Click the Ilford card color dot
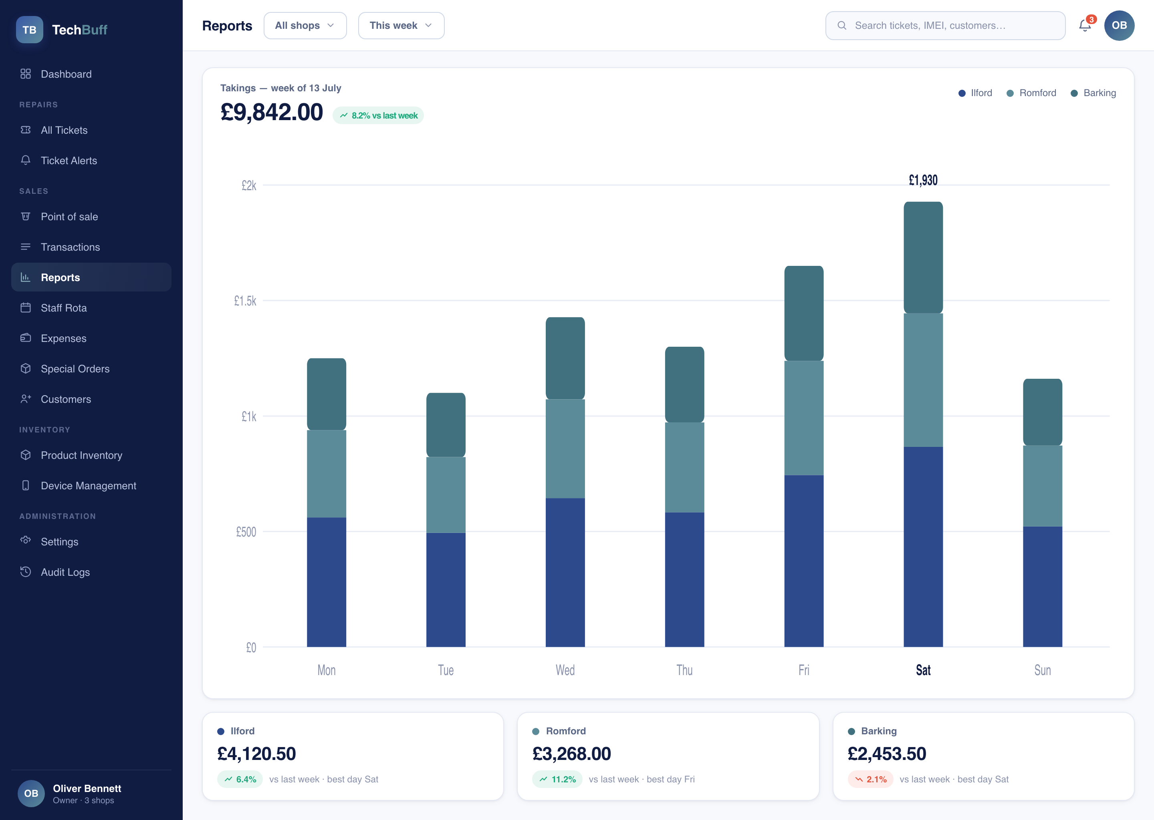 [221, 731]
